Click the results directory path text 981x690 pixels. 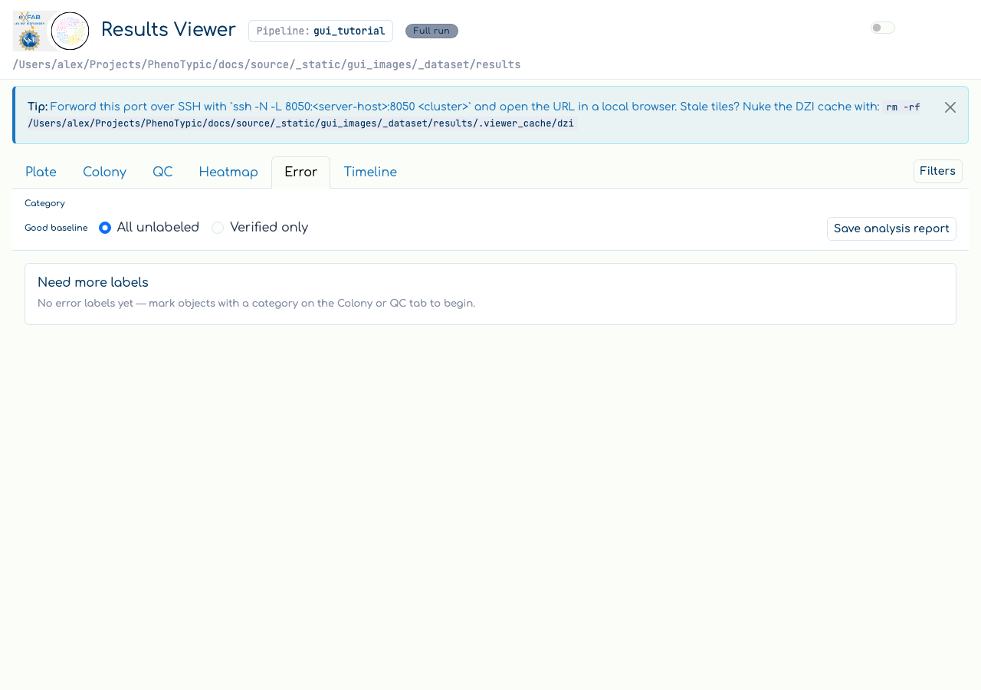267,64
